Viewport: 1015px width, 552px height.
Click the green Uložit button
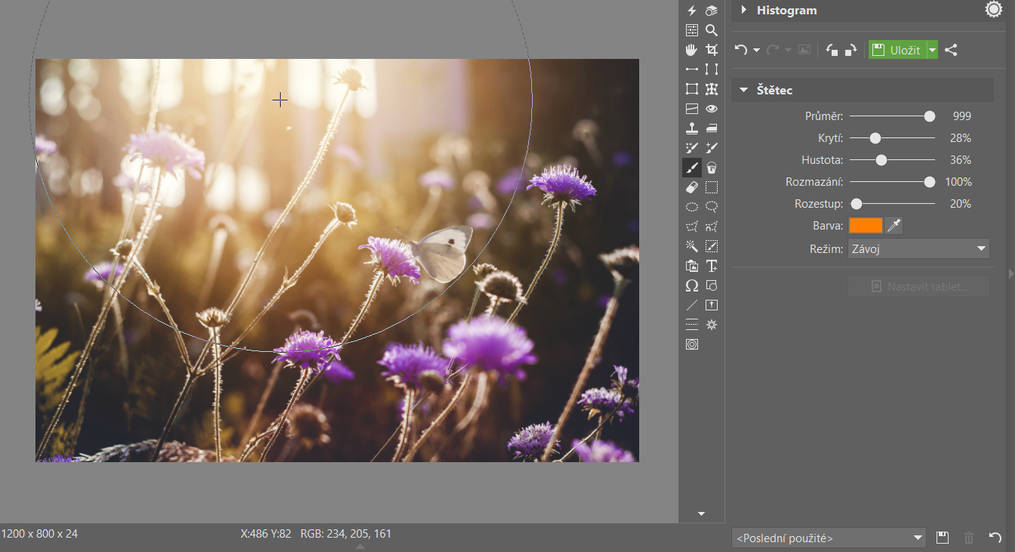[897, 51]
